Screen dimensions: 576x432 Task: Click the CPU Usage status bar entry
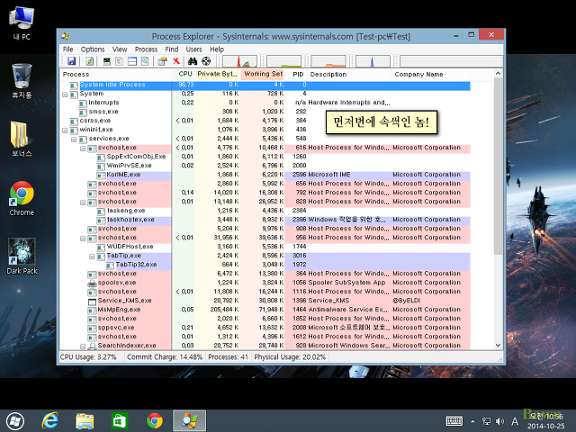88,357
